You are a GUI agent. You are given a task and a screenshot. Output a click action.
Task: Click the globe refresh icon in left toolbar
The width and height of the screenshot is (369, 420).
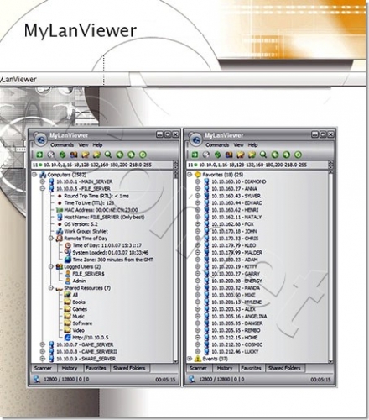[x=62, y=155]
